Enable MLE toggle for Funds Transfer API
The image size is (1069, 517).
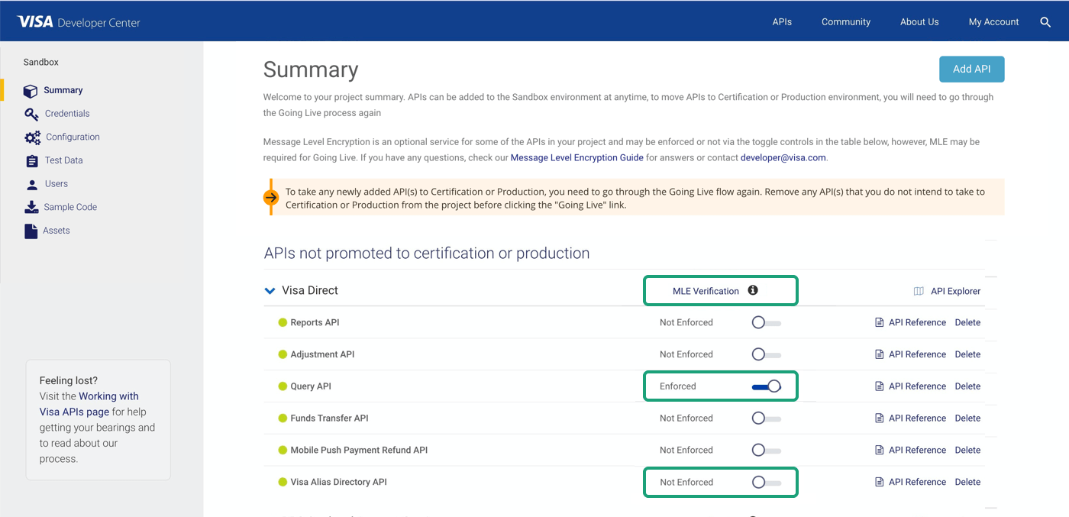766,418
